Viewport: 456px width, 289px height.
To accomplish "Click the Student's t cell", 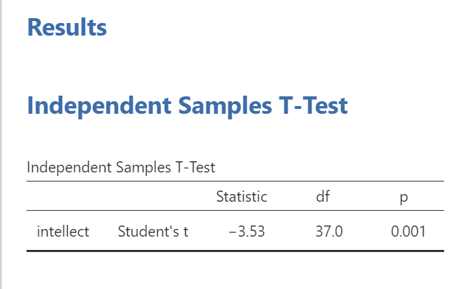I will [153, 231].
